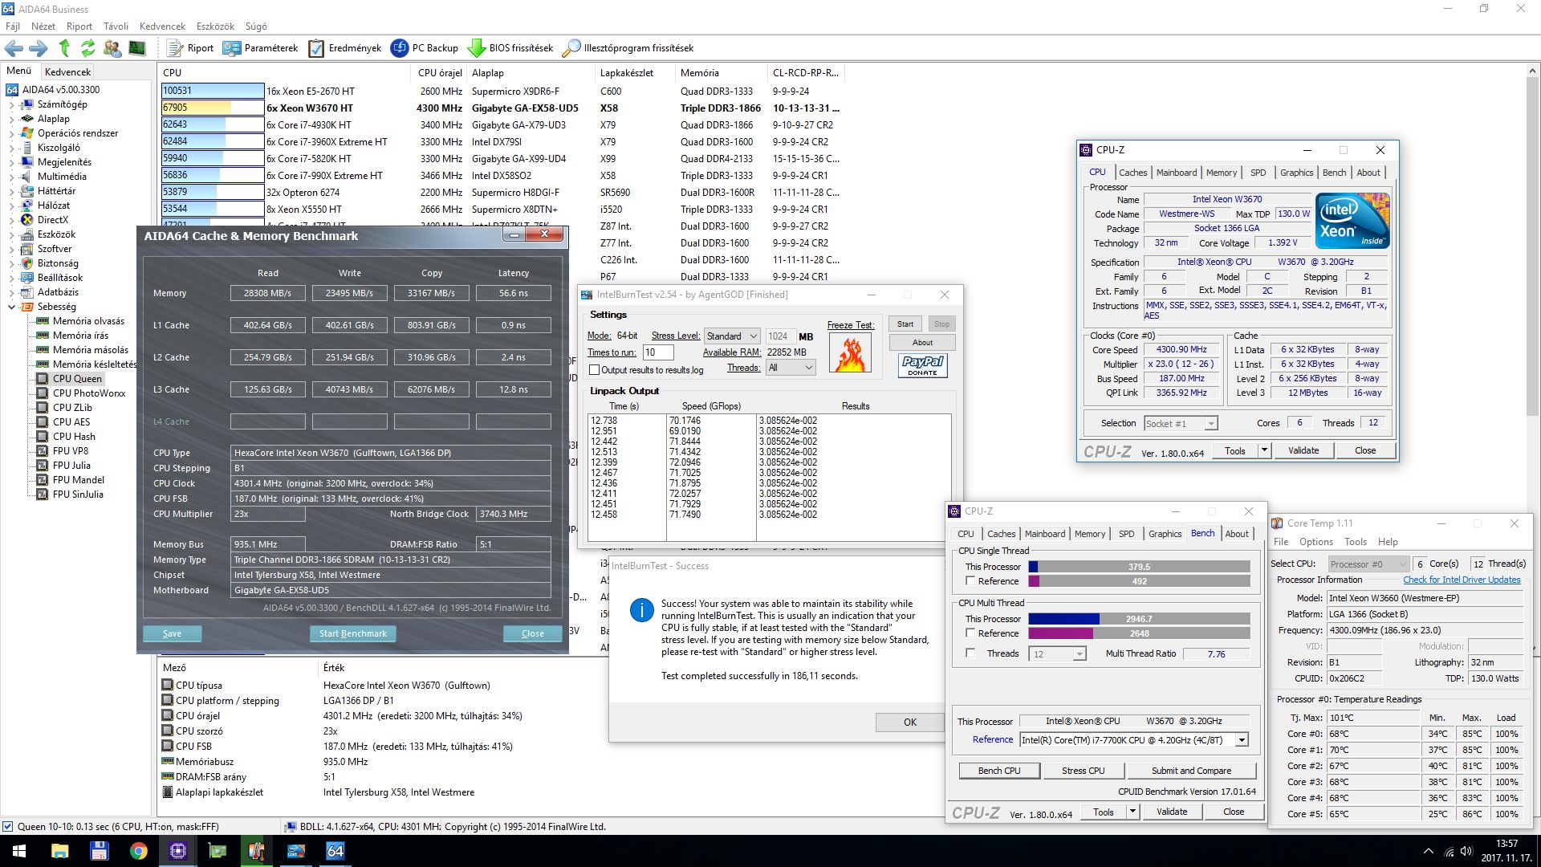Go back with the blue left arrow
Screen dimensions: 1541x867
pos(14,48)
